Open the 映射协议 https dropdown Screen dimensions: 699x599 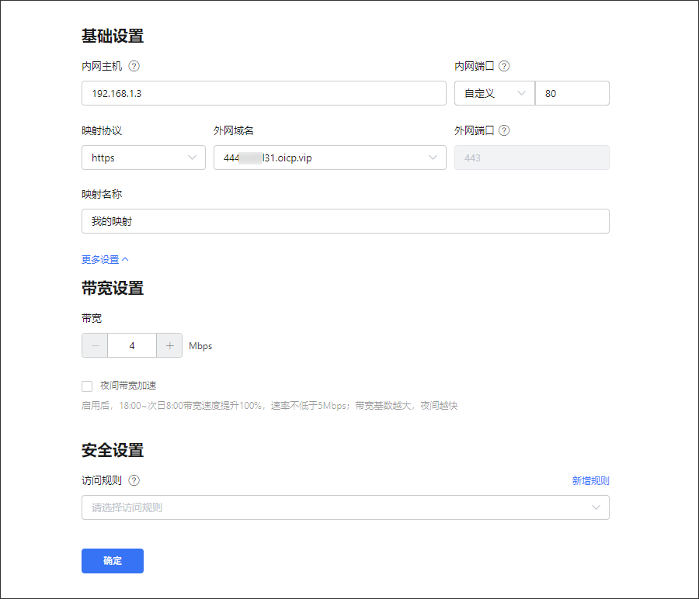point(143,158)
